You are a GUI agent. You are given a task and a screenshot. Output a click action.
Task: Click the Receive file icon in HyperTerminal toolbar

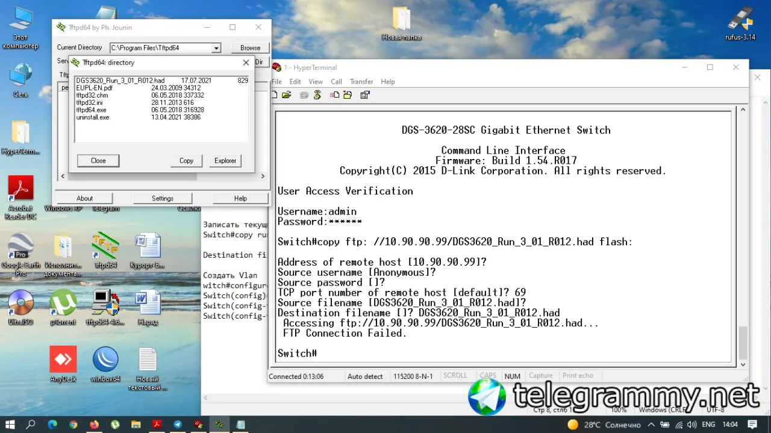(348, 95)
